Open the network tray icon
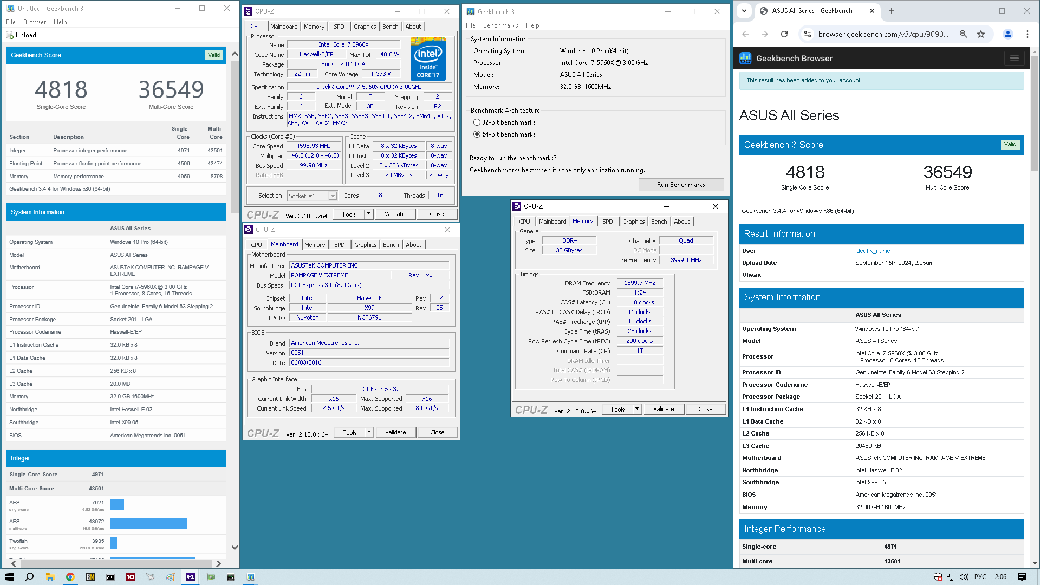The height and width of the screenshot is (585, 1040). click(x=951, y=577)
